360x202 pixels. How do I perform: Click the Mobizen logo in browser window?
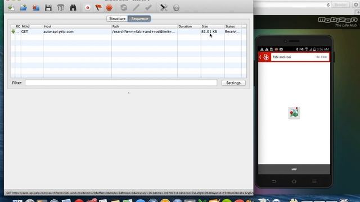[x=337, y=22]
